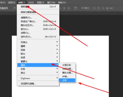The image size is (123, 97).
Task: Open the 油画(O)... oil paint filter
Action: tap(38, 33)
